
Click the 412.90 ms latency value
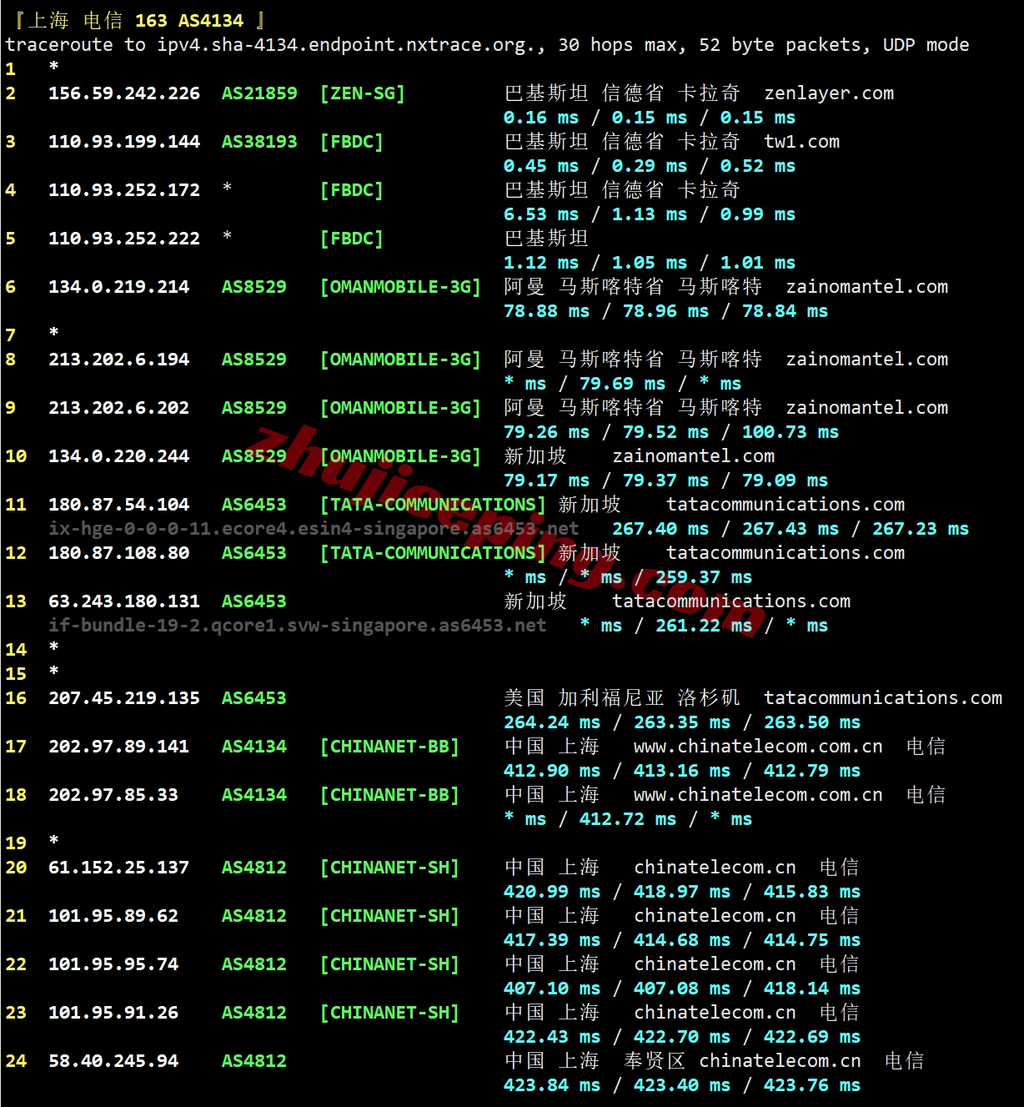552,771
